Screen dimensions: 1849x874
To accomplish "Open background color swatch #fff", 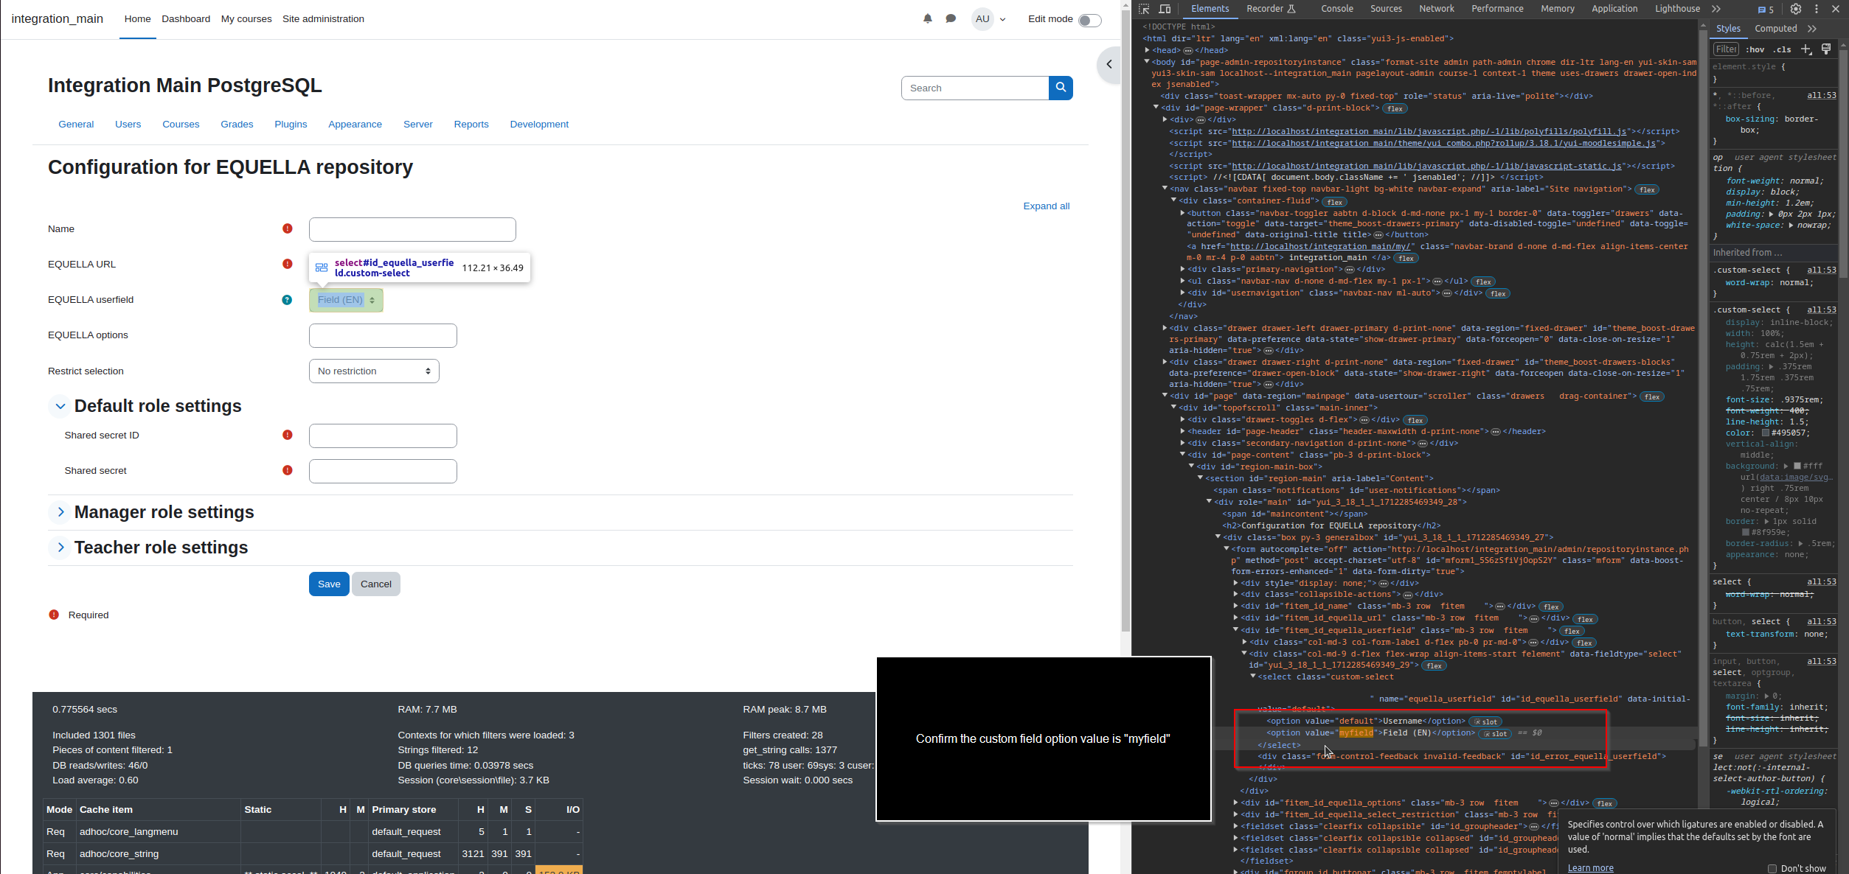I will (x=1797, y=466).
